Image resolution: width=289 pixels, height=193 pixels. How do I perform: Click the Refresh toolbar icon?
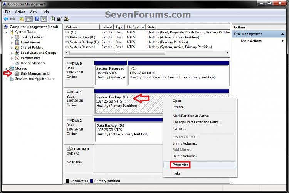point(53,19)
